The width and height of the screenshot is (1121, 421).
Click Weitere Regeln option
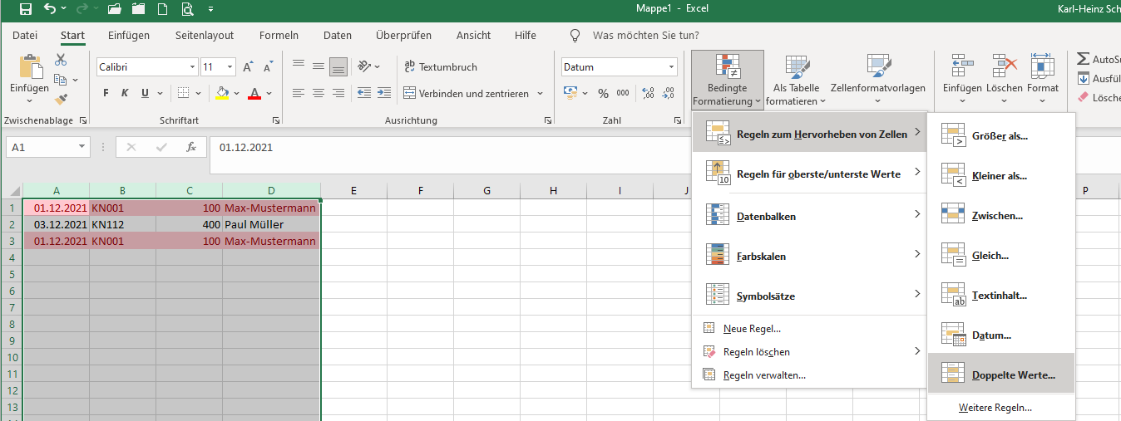995,408
